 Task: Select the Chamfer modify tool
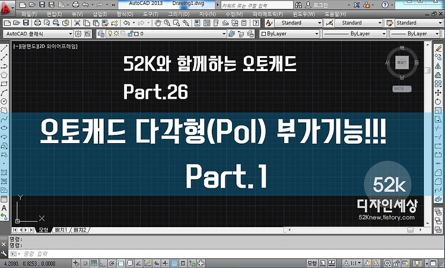[x=438, y=172]
